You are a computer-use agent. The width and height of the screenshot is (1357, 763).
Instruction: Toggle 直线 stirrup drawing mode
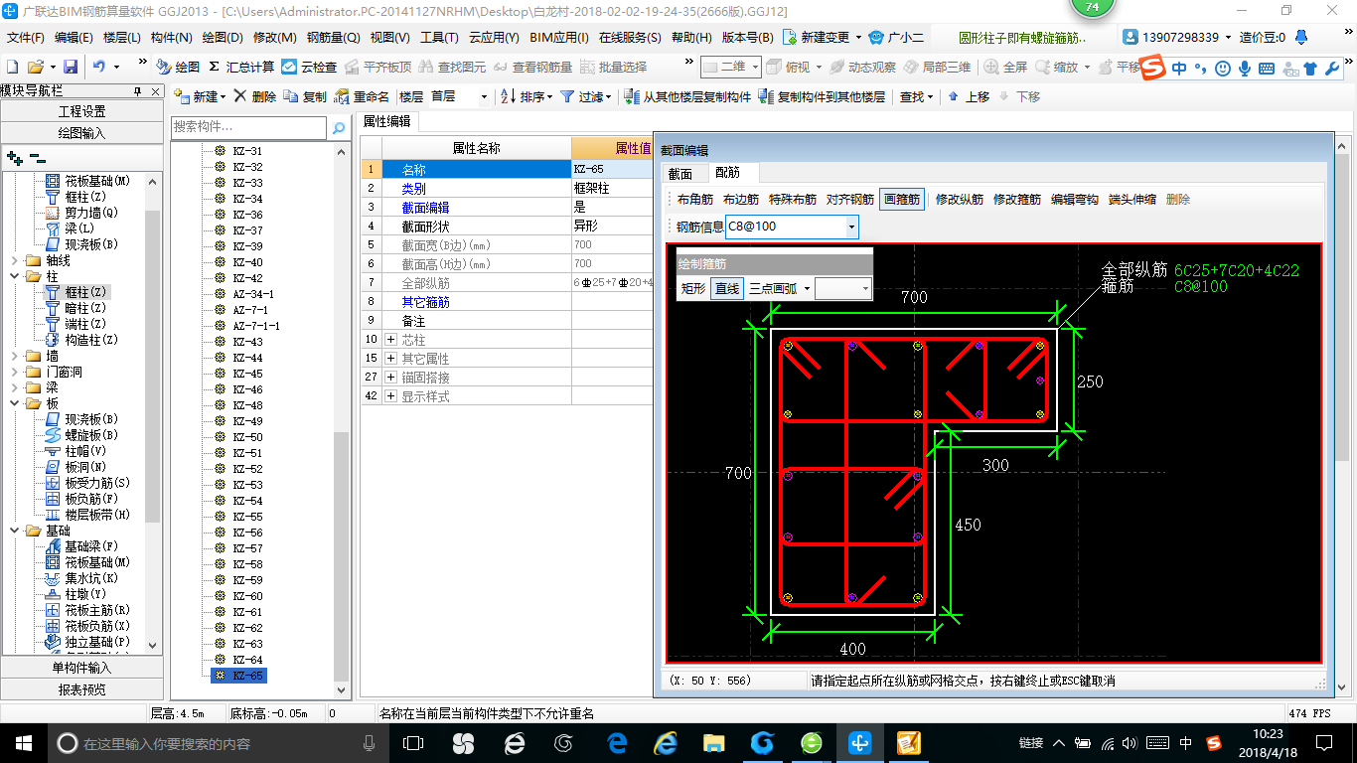tap(727, 288)
